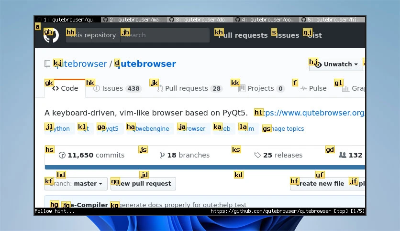
Task: Open Pull requests in top navigation
Action: click(x=243, y=35)
